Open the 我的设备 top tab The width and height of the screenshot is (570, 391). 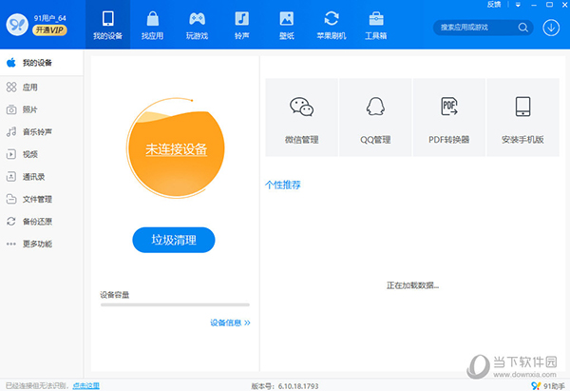[x=107, y=25]
